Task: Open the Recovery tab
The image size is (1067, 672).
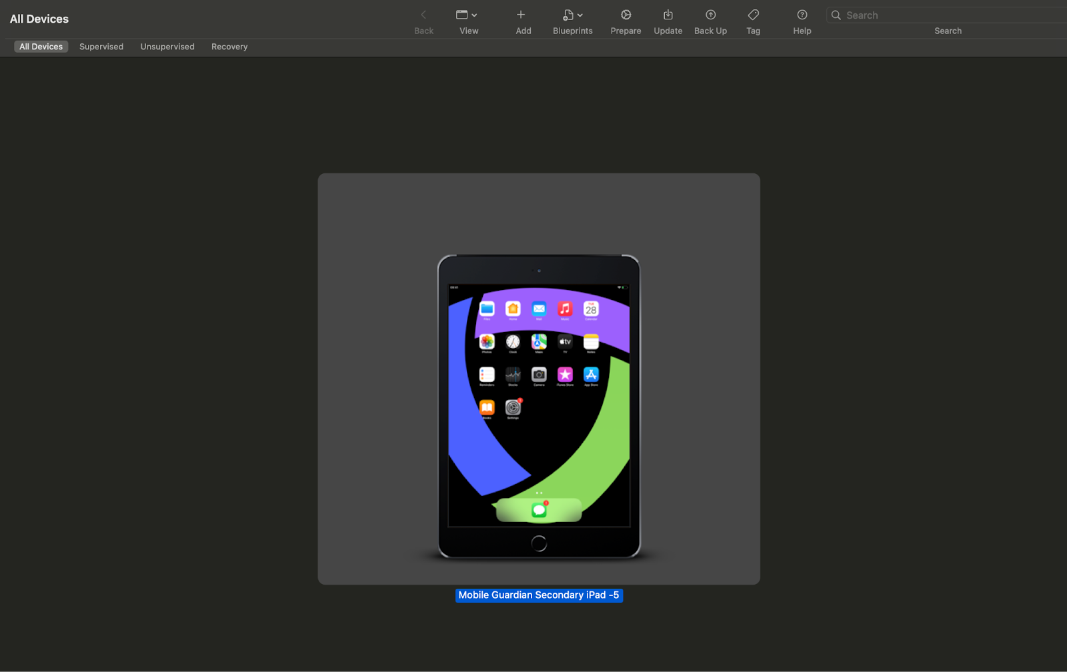Action: [x=229, y=46]
